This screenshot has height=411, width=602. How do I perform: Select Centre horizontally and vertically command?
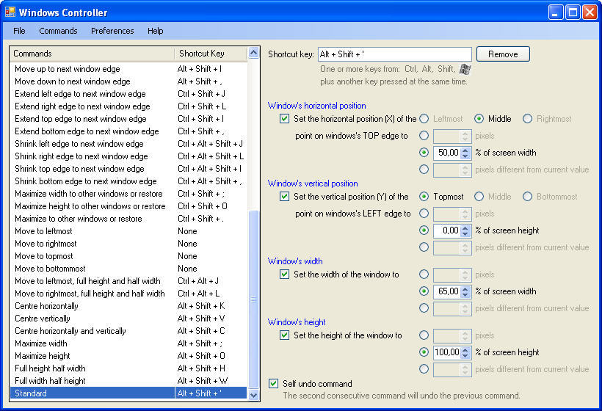click(128, 331)
